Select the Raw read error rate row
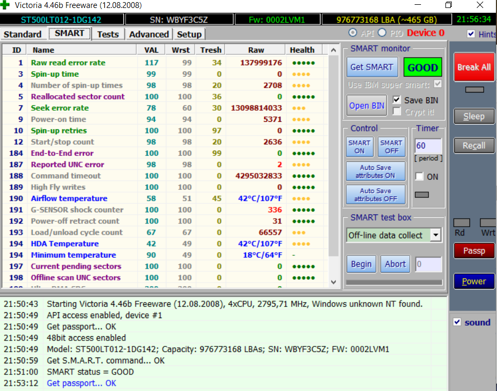This screenshot has width=497, height=391. [165, 62]
